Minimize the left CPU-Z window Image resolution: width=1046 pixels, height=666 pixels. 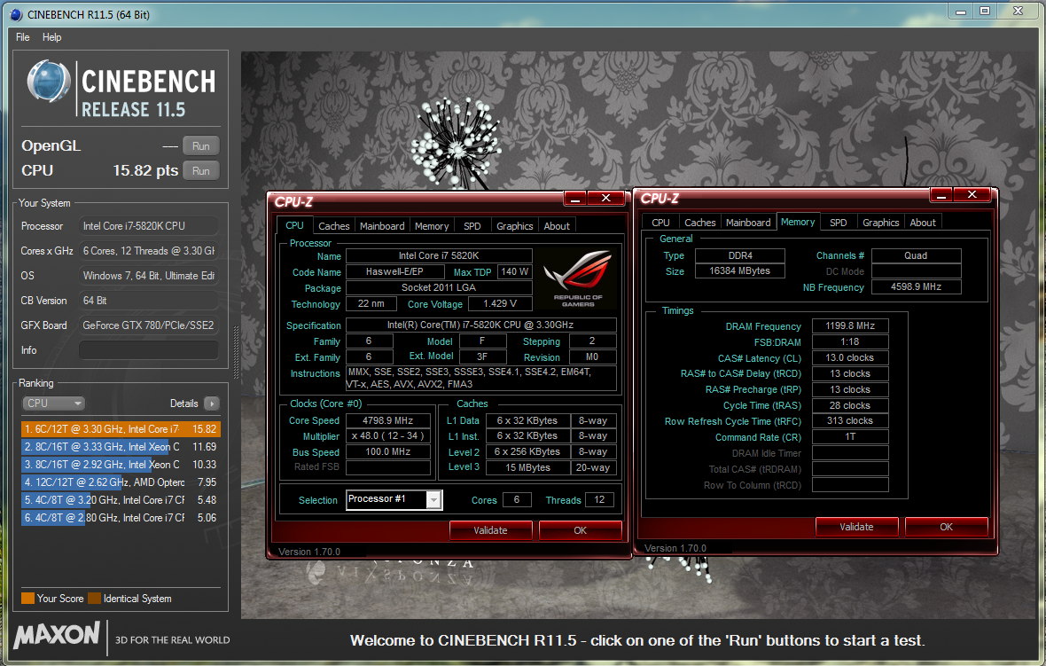[575, 198]
